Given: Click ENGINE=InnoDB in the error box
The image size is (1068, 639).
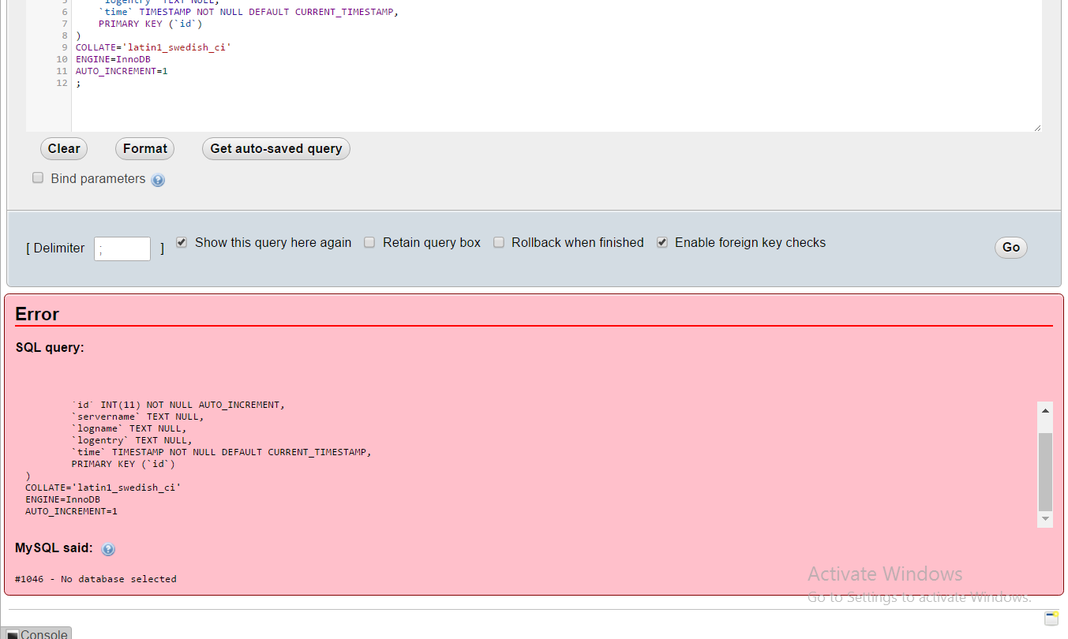Looking at the screenshot, I should [62, 499].
